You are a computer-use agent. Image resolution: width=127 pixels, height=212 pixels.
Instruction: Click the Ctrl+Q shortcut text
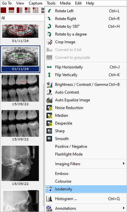(114, 199)
